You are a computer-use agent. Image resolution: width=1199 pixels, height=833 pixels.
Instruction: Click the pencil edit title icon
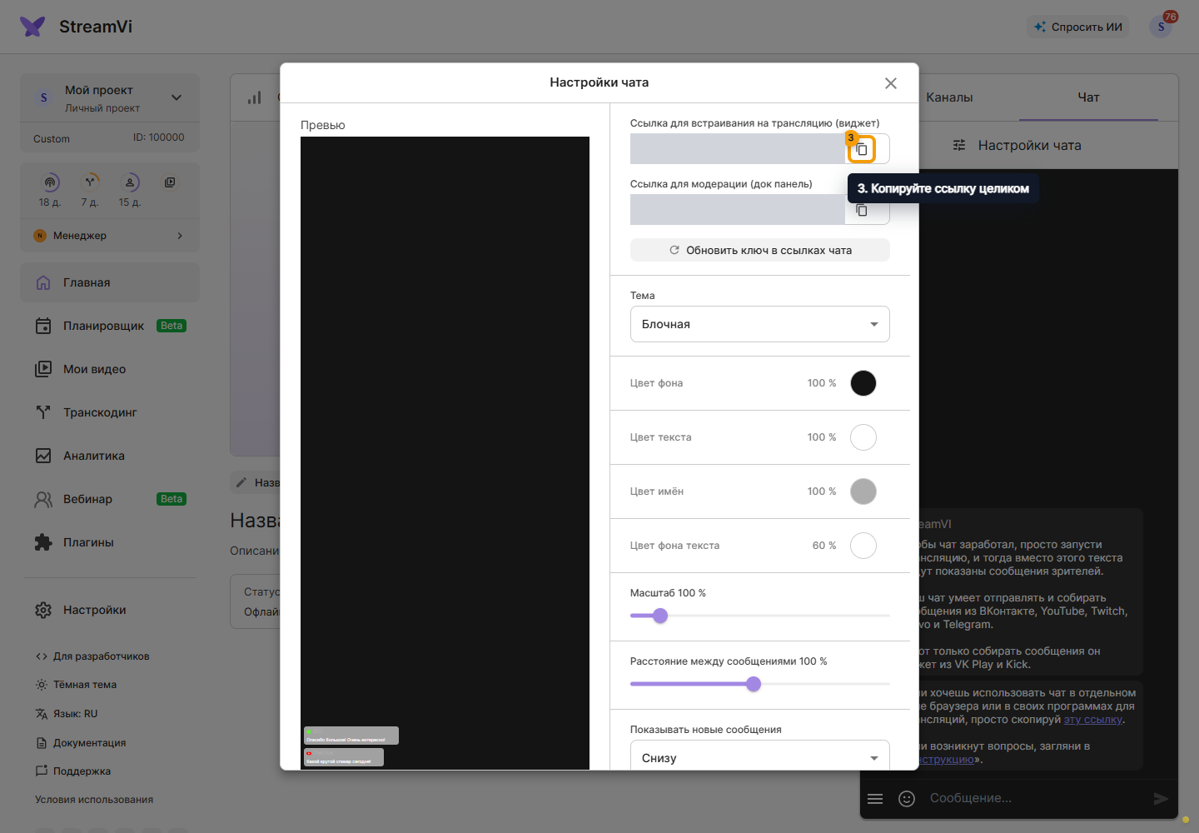point(241,482)
